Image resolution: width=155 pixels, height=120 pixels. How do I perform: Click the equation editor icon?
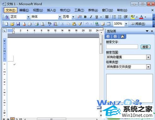click(x=80, y=17)
